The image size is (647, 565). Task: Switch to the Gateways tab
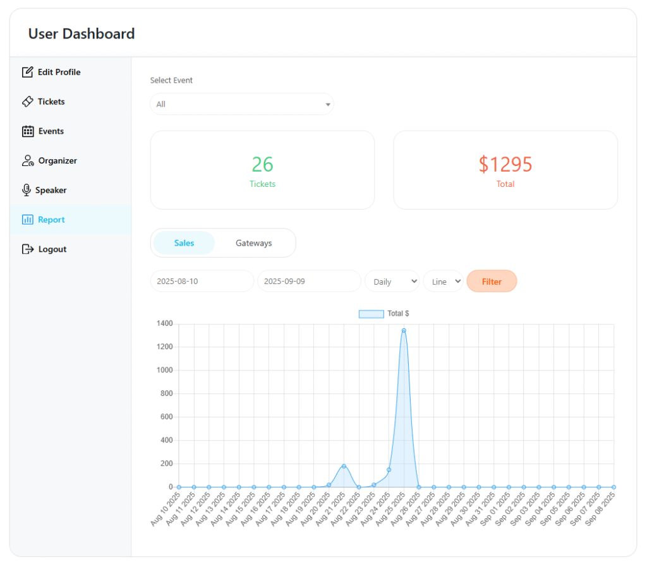(253, 242)
